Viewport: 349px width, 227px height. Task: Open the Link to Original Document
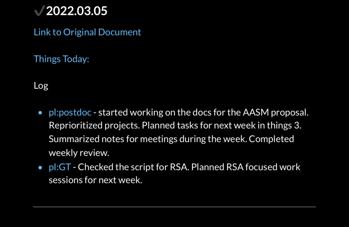point(87,32)
